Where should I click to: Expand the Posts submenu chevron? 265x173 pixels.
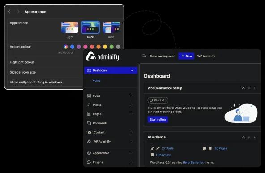(x=132, y=95)
